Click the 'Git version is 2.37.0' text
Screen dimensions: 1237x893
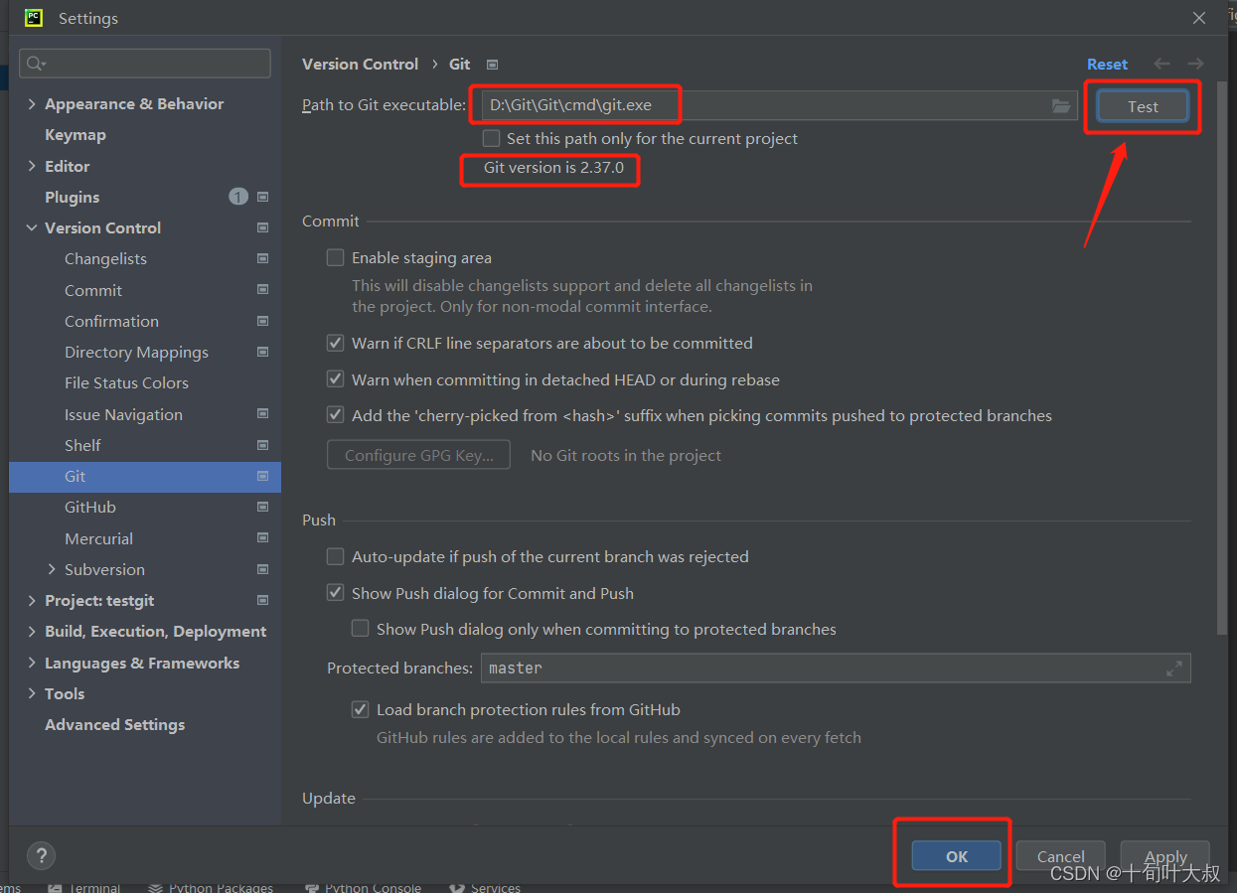coord(553,168)
